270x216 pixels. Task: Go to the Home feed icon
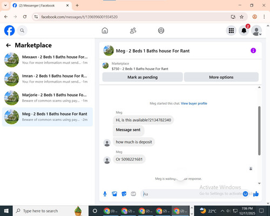point(105,30)
